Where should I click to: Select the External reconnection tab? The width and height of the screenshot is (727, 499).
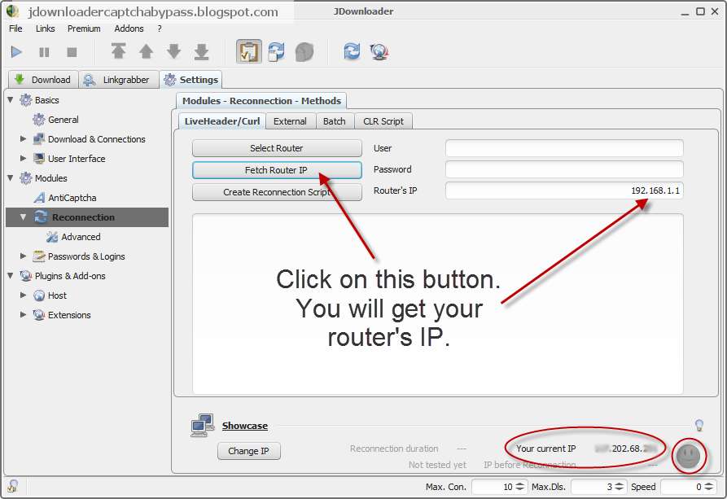point(291,121)
